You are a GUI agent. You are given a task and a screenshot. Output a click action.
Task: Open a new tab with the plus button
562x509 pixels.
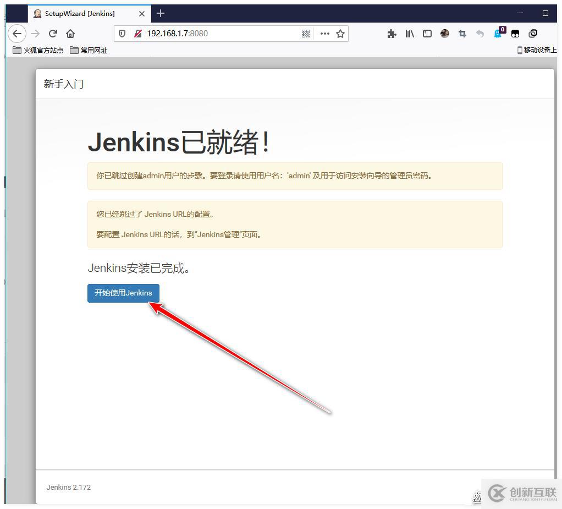[x=161, y=14]
